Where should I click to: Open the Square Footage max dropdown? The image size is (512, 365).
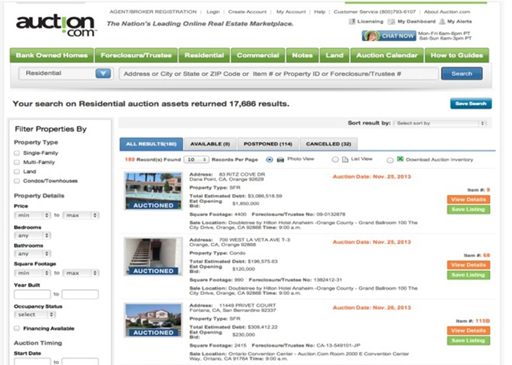(x=81, y=273)
